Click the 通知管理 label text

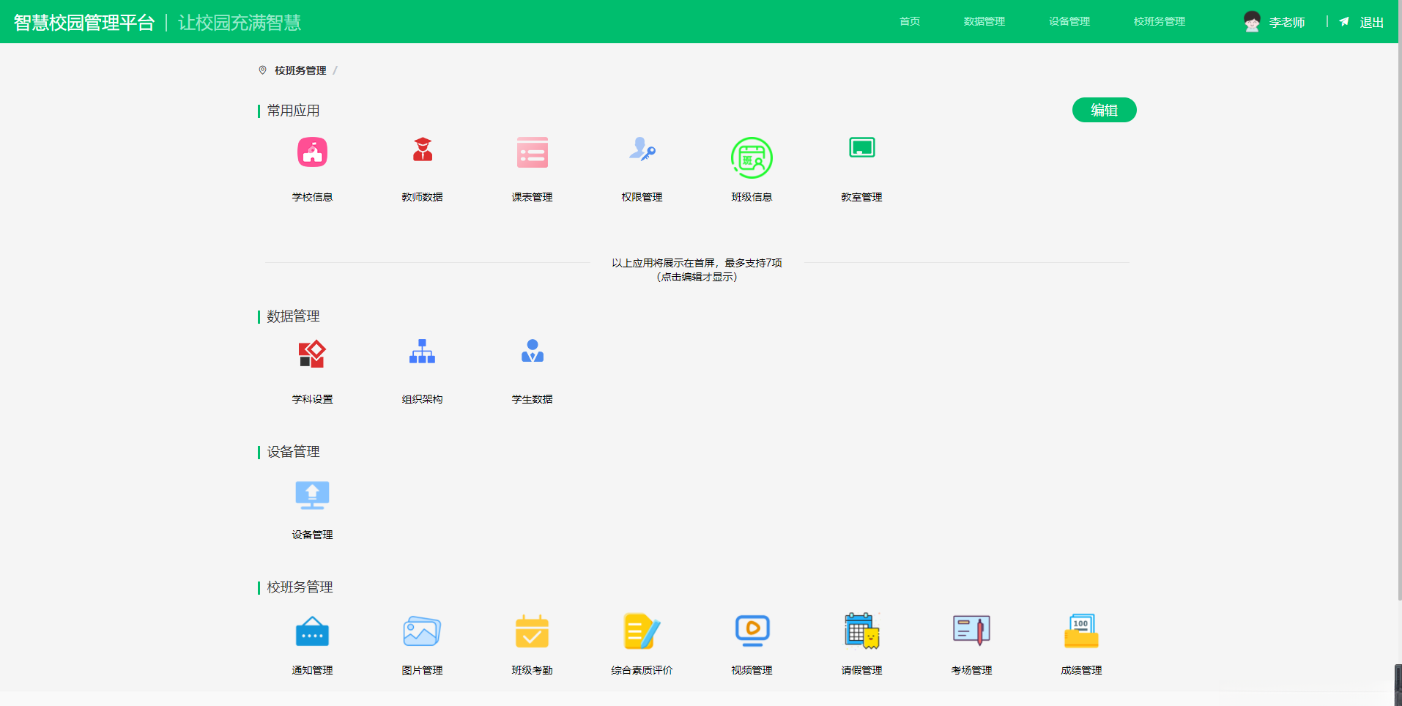(x=312, y=670)
